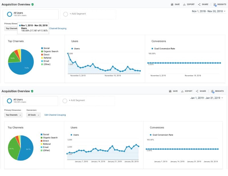Click EXPORT text in the top report header
Image resolution: width=228 pixels, height=176 pixels.
[x=191, y=5]
